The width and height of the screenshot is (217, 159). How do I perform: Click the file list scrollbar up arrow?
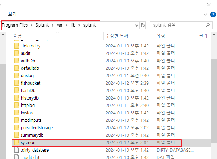tap(214, 35)
